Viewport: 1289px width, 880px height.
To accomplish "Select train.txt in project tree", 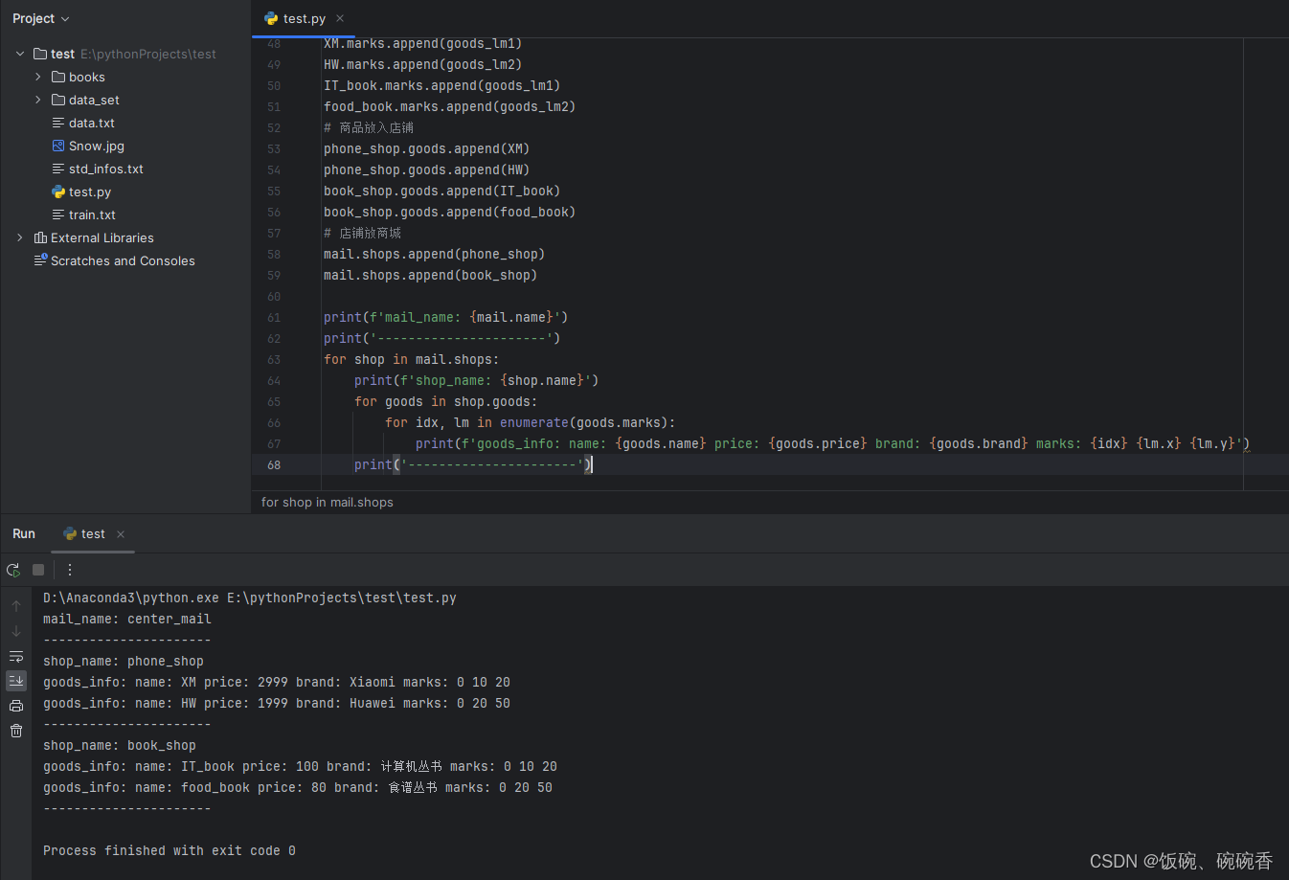I will coord(92,214).
